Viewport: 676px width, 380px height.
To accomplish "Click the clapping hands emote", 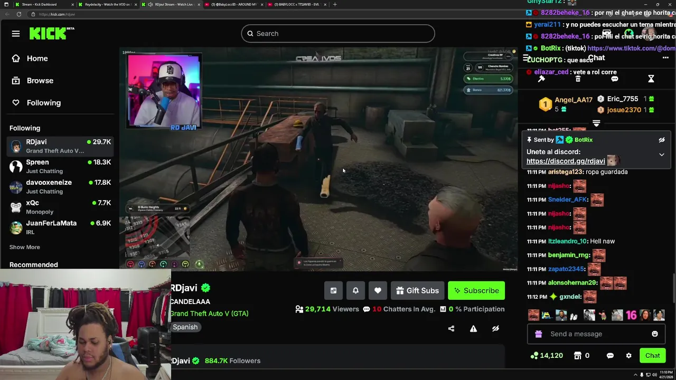I will pyautogui.click(x=574, y=316).
